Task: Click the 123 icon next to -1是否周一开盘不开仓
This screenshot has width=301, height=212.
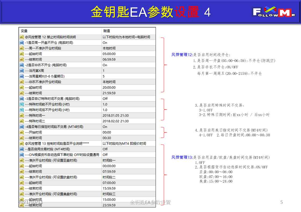Action: coord(21,43)
